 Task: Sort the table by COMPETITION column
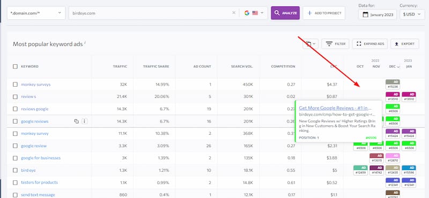[x=283, y=66]
